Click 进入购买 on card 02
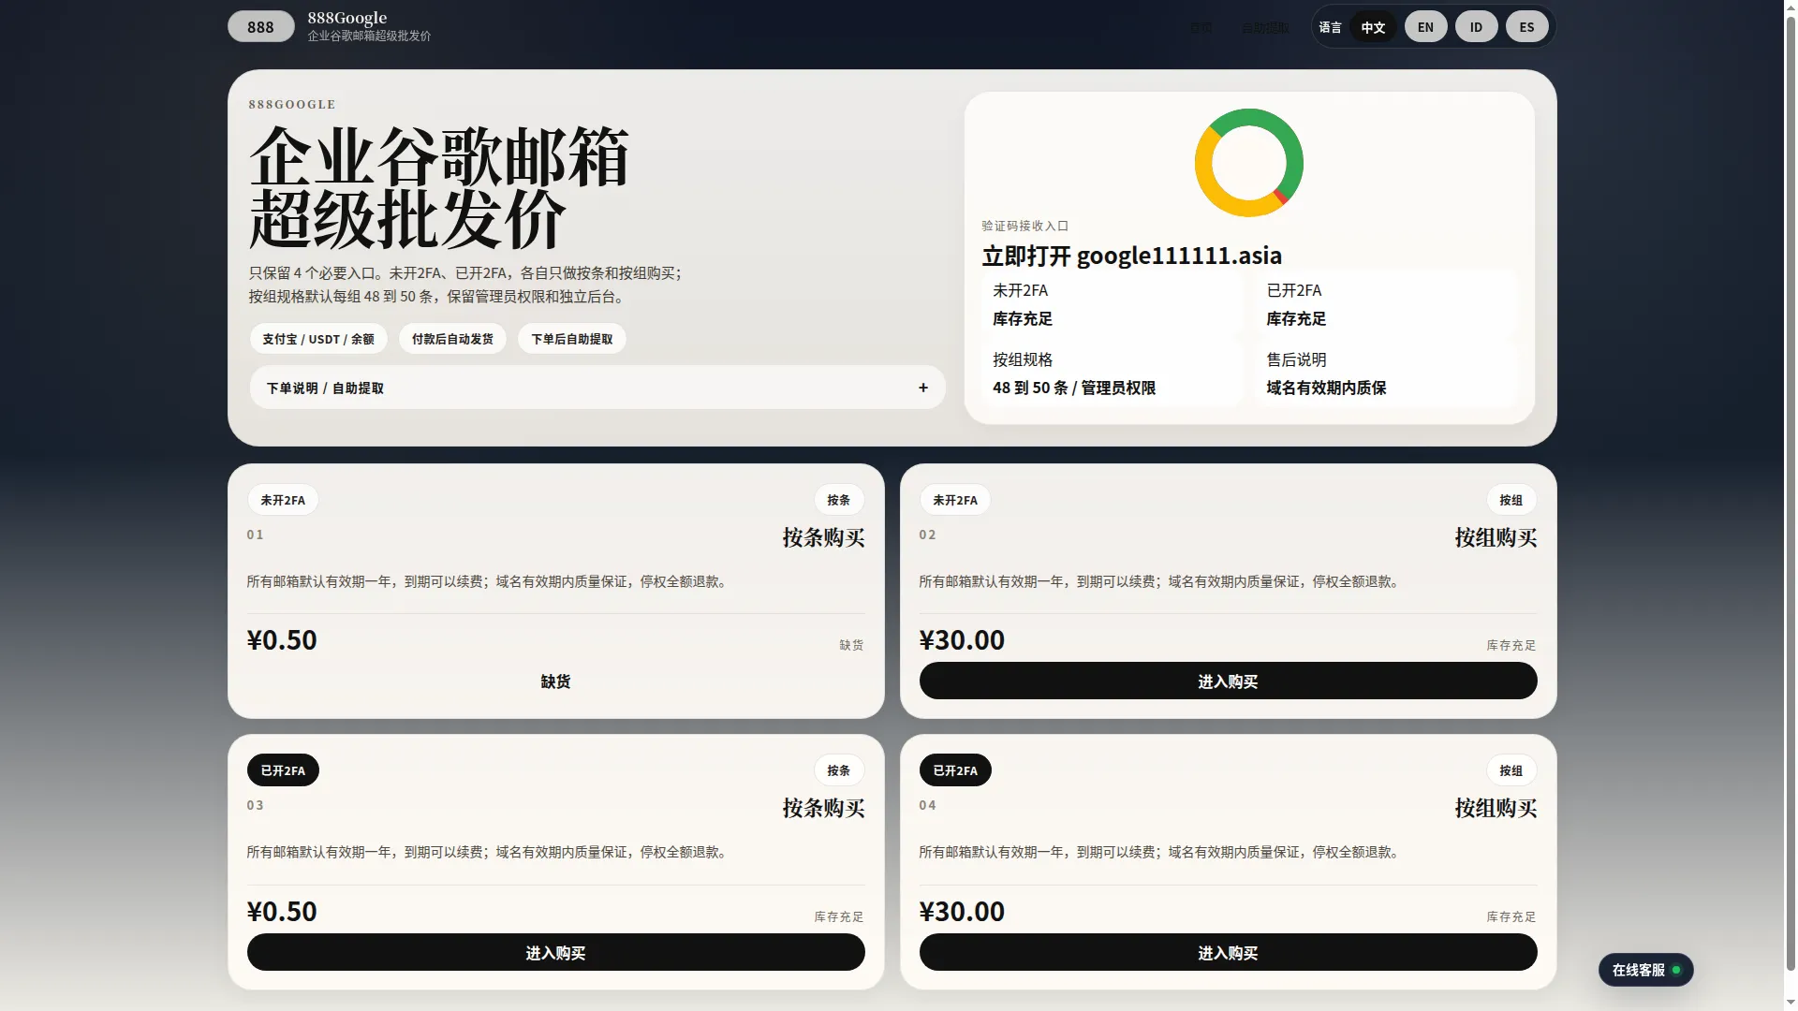Viewport: 1798px width, 1011px height. pyautogui.click(x=1228, y=681)
